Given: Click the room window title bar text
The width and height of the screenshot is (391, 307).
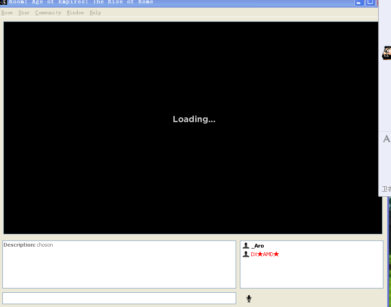Looking at the screenshot, I should pyautogui.click(x=81, y=2).
